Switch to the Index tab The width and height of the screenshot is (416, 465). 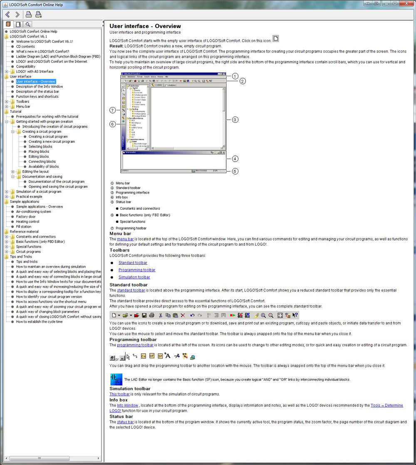tap(18, 25)
